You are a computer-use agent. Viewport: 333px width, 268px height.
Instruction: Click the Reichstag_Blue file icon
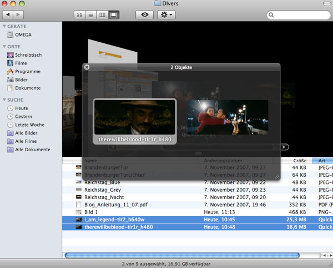[x=79, y=182]
